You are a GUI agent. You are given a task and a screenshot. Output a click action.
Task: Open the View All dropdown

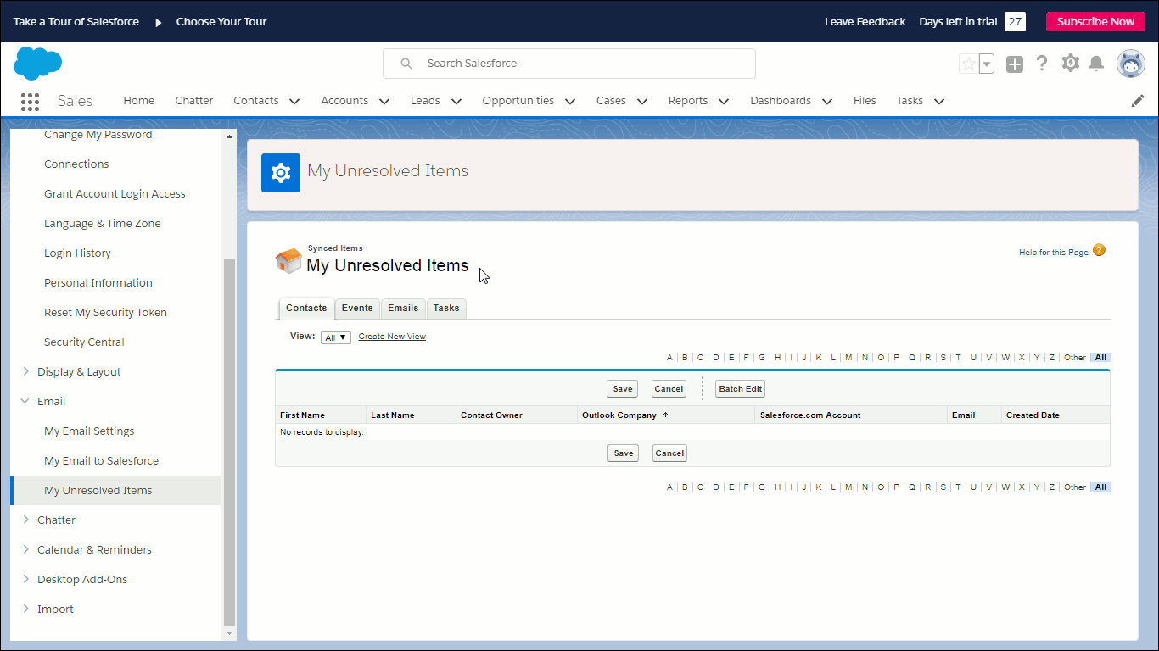pyautogui.click(x=336, y=337)
